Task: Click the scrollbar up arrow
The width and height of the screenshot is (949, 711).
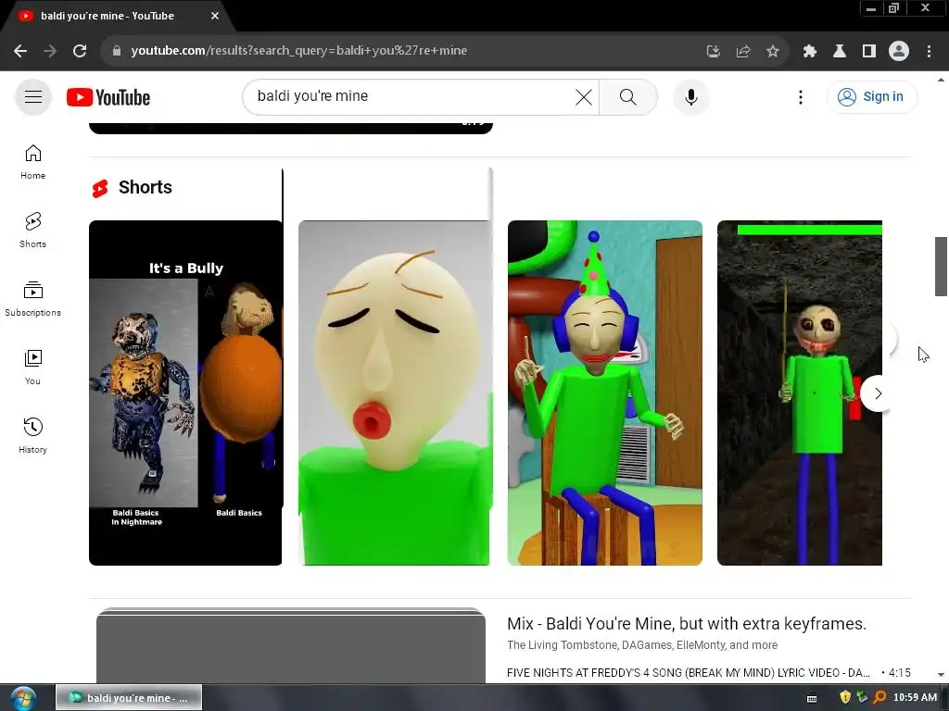Action: [x=941, y=80]
